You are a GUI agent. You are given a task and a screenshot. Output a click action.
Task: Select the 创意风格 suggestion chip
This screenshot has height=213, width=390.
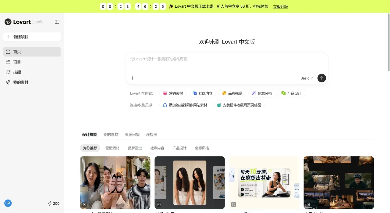click(262, 93)
